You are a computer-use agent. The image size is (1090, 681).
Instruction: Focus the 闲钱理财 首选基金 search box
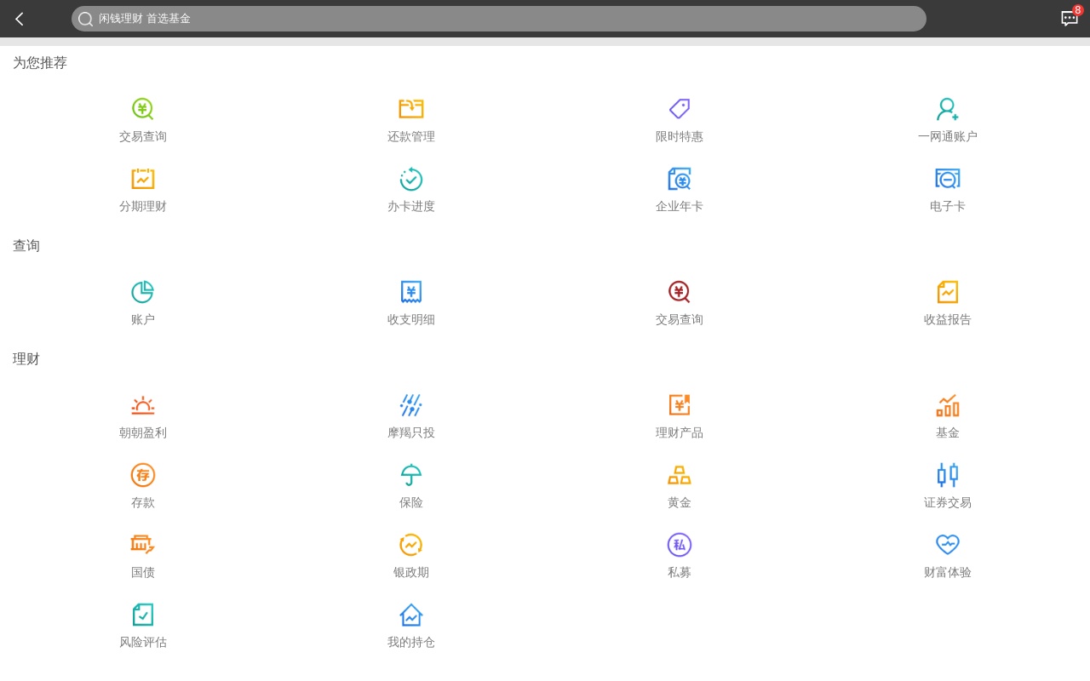point(499,19)
